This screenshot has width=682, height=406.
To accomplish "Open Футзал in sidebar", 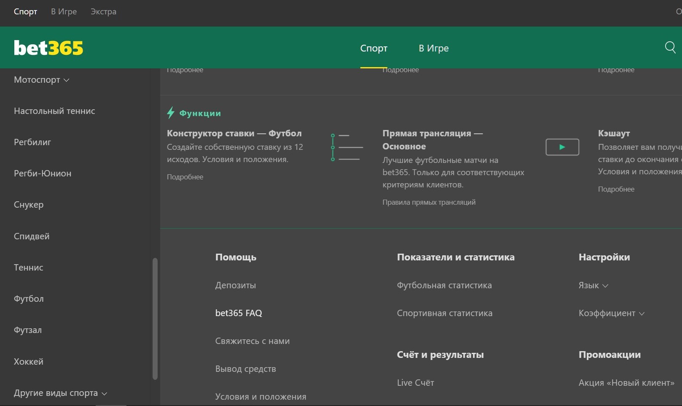I will (28, 330).
